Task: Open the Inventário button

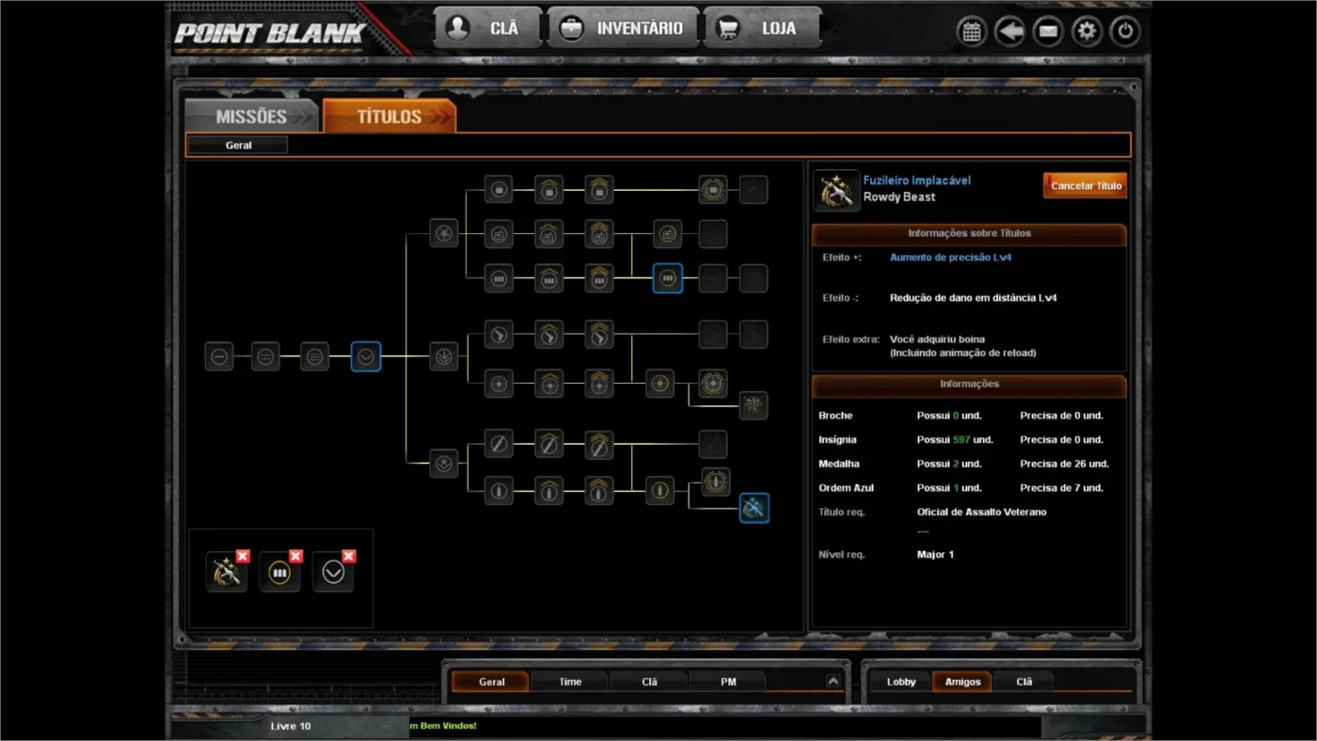Action: 623,28
